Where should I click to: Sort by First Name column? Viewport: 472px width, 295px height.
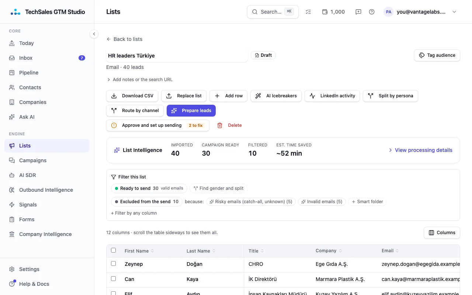tap(139, 251)
